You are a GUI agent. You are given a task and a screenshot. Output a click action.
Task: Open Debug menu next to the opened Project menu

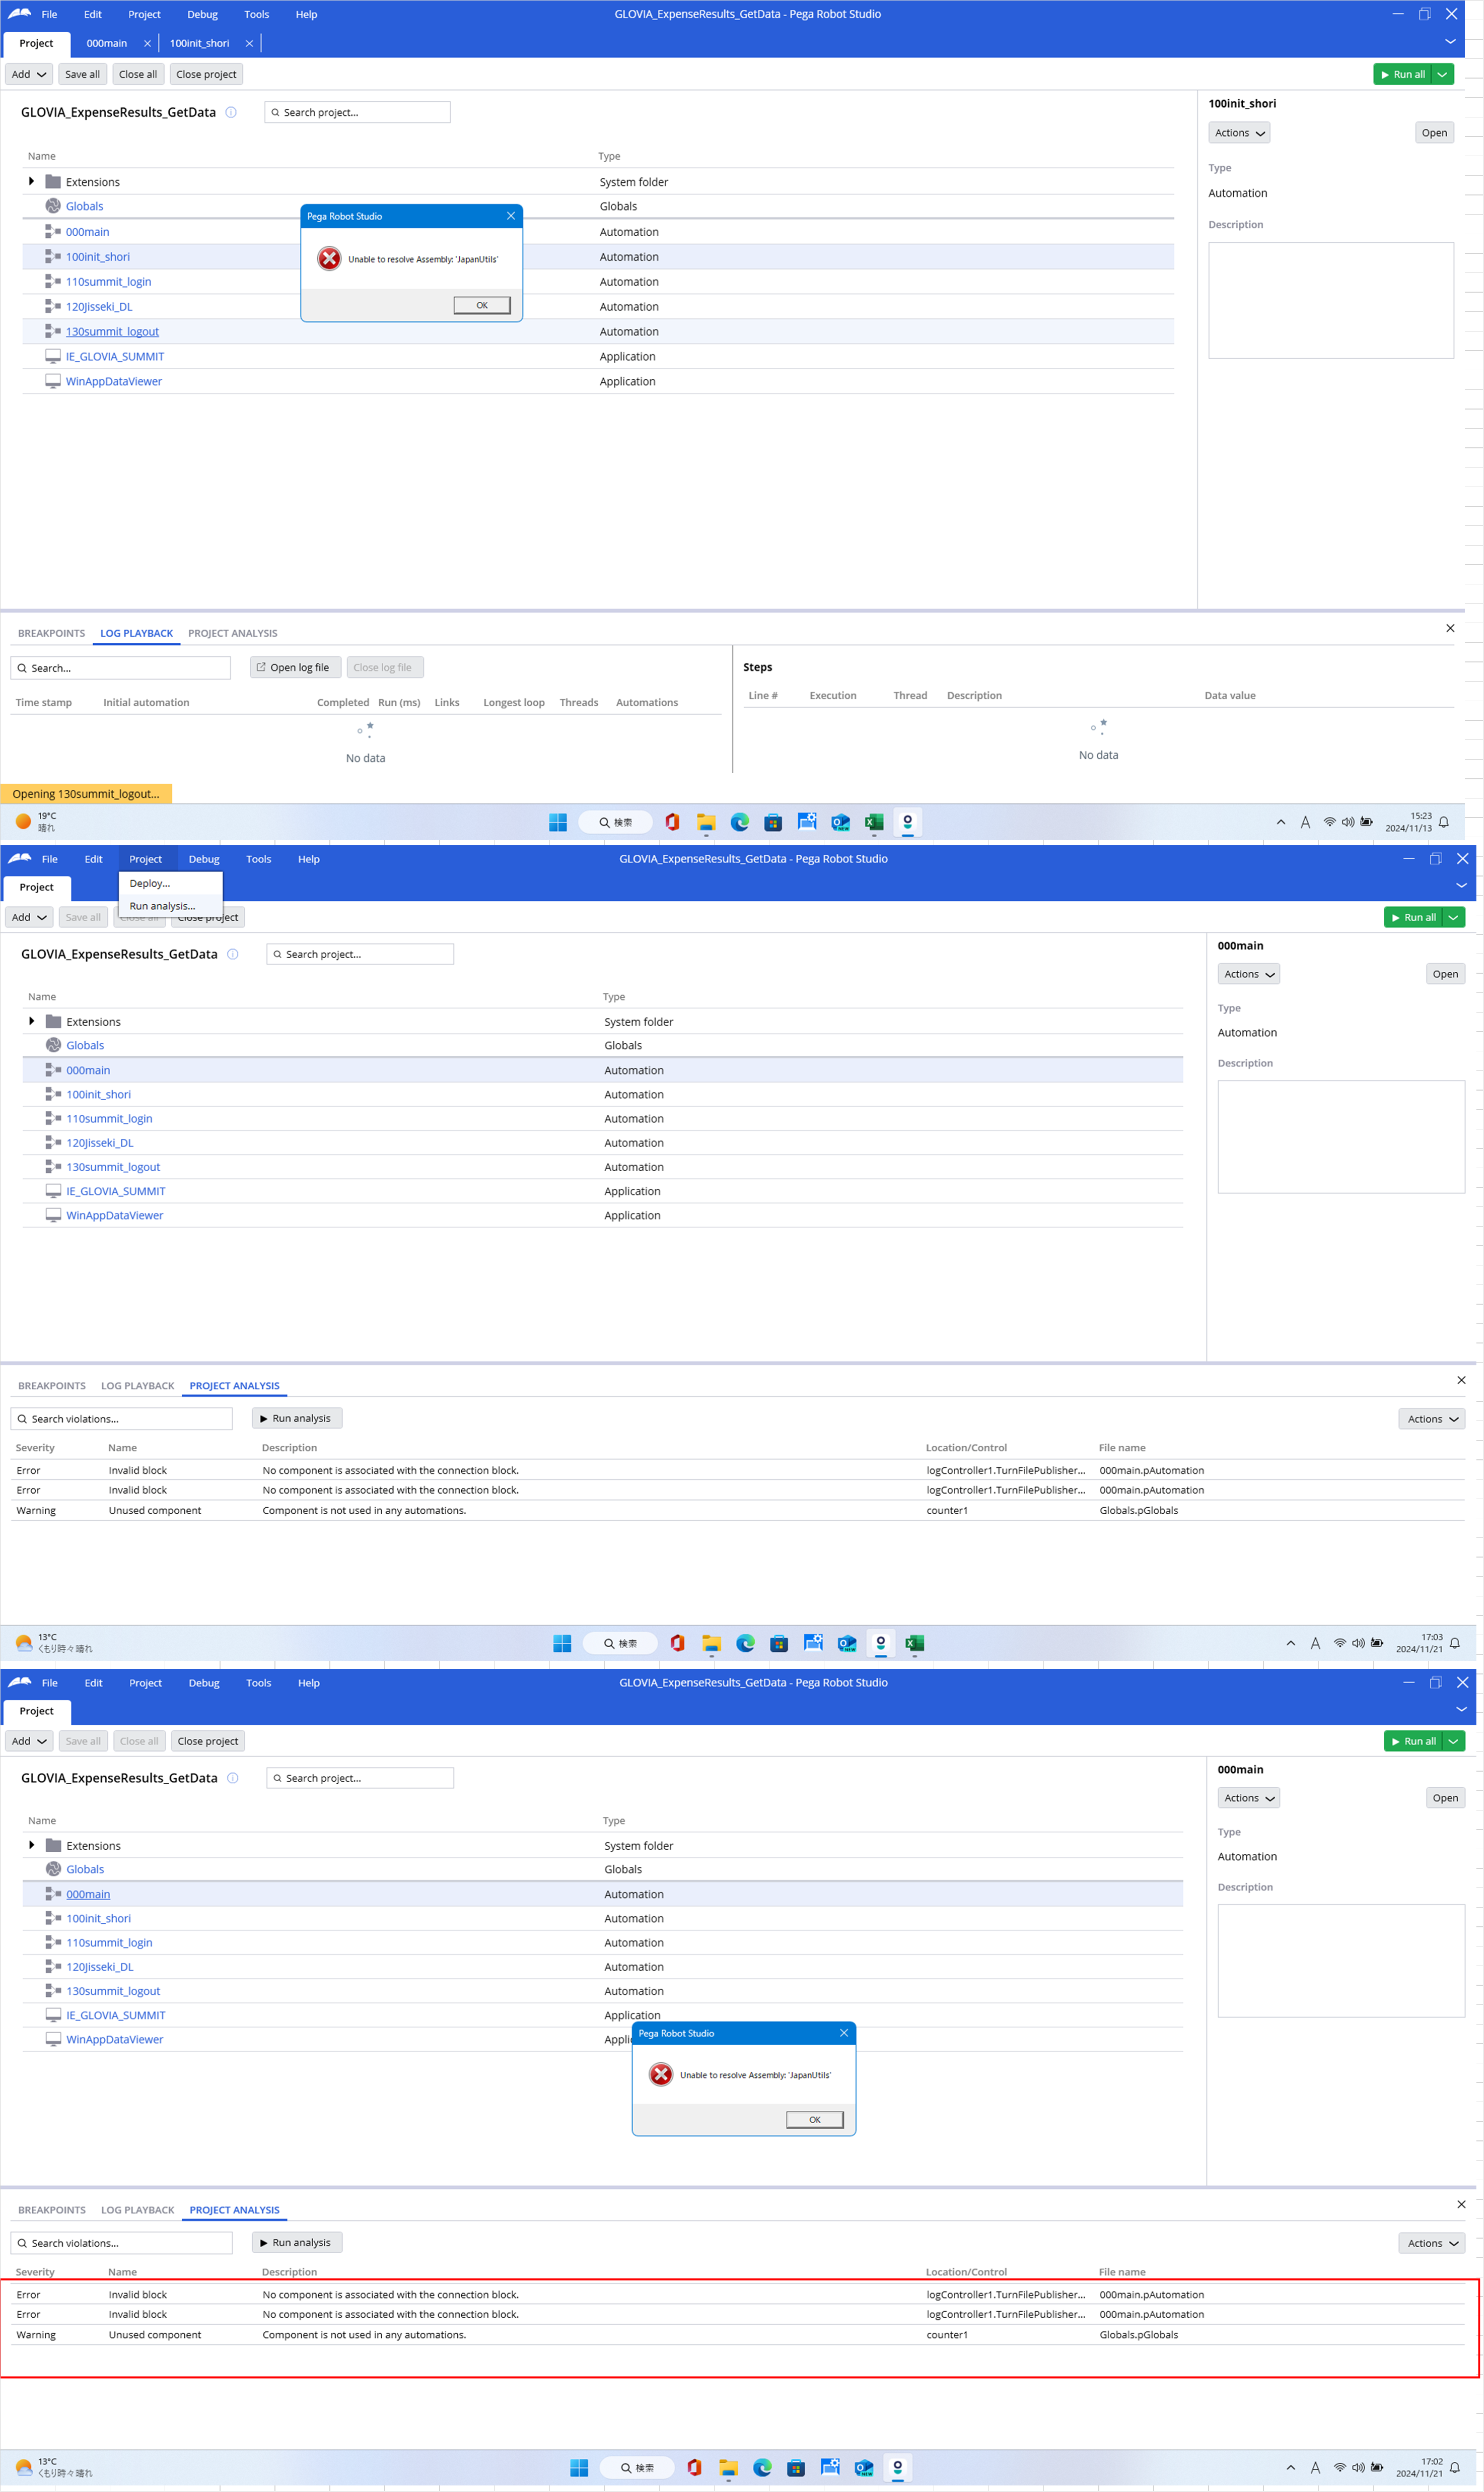click(x=204, y=858)
